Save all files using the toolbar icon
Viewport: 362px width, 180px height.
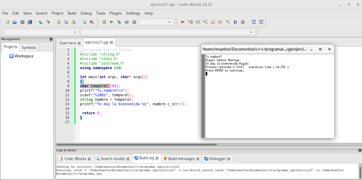(30, 22)
